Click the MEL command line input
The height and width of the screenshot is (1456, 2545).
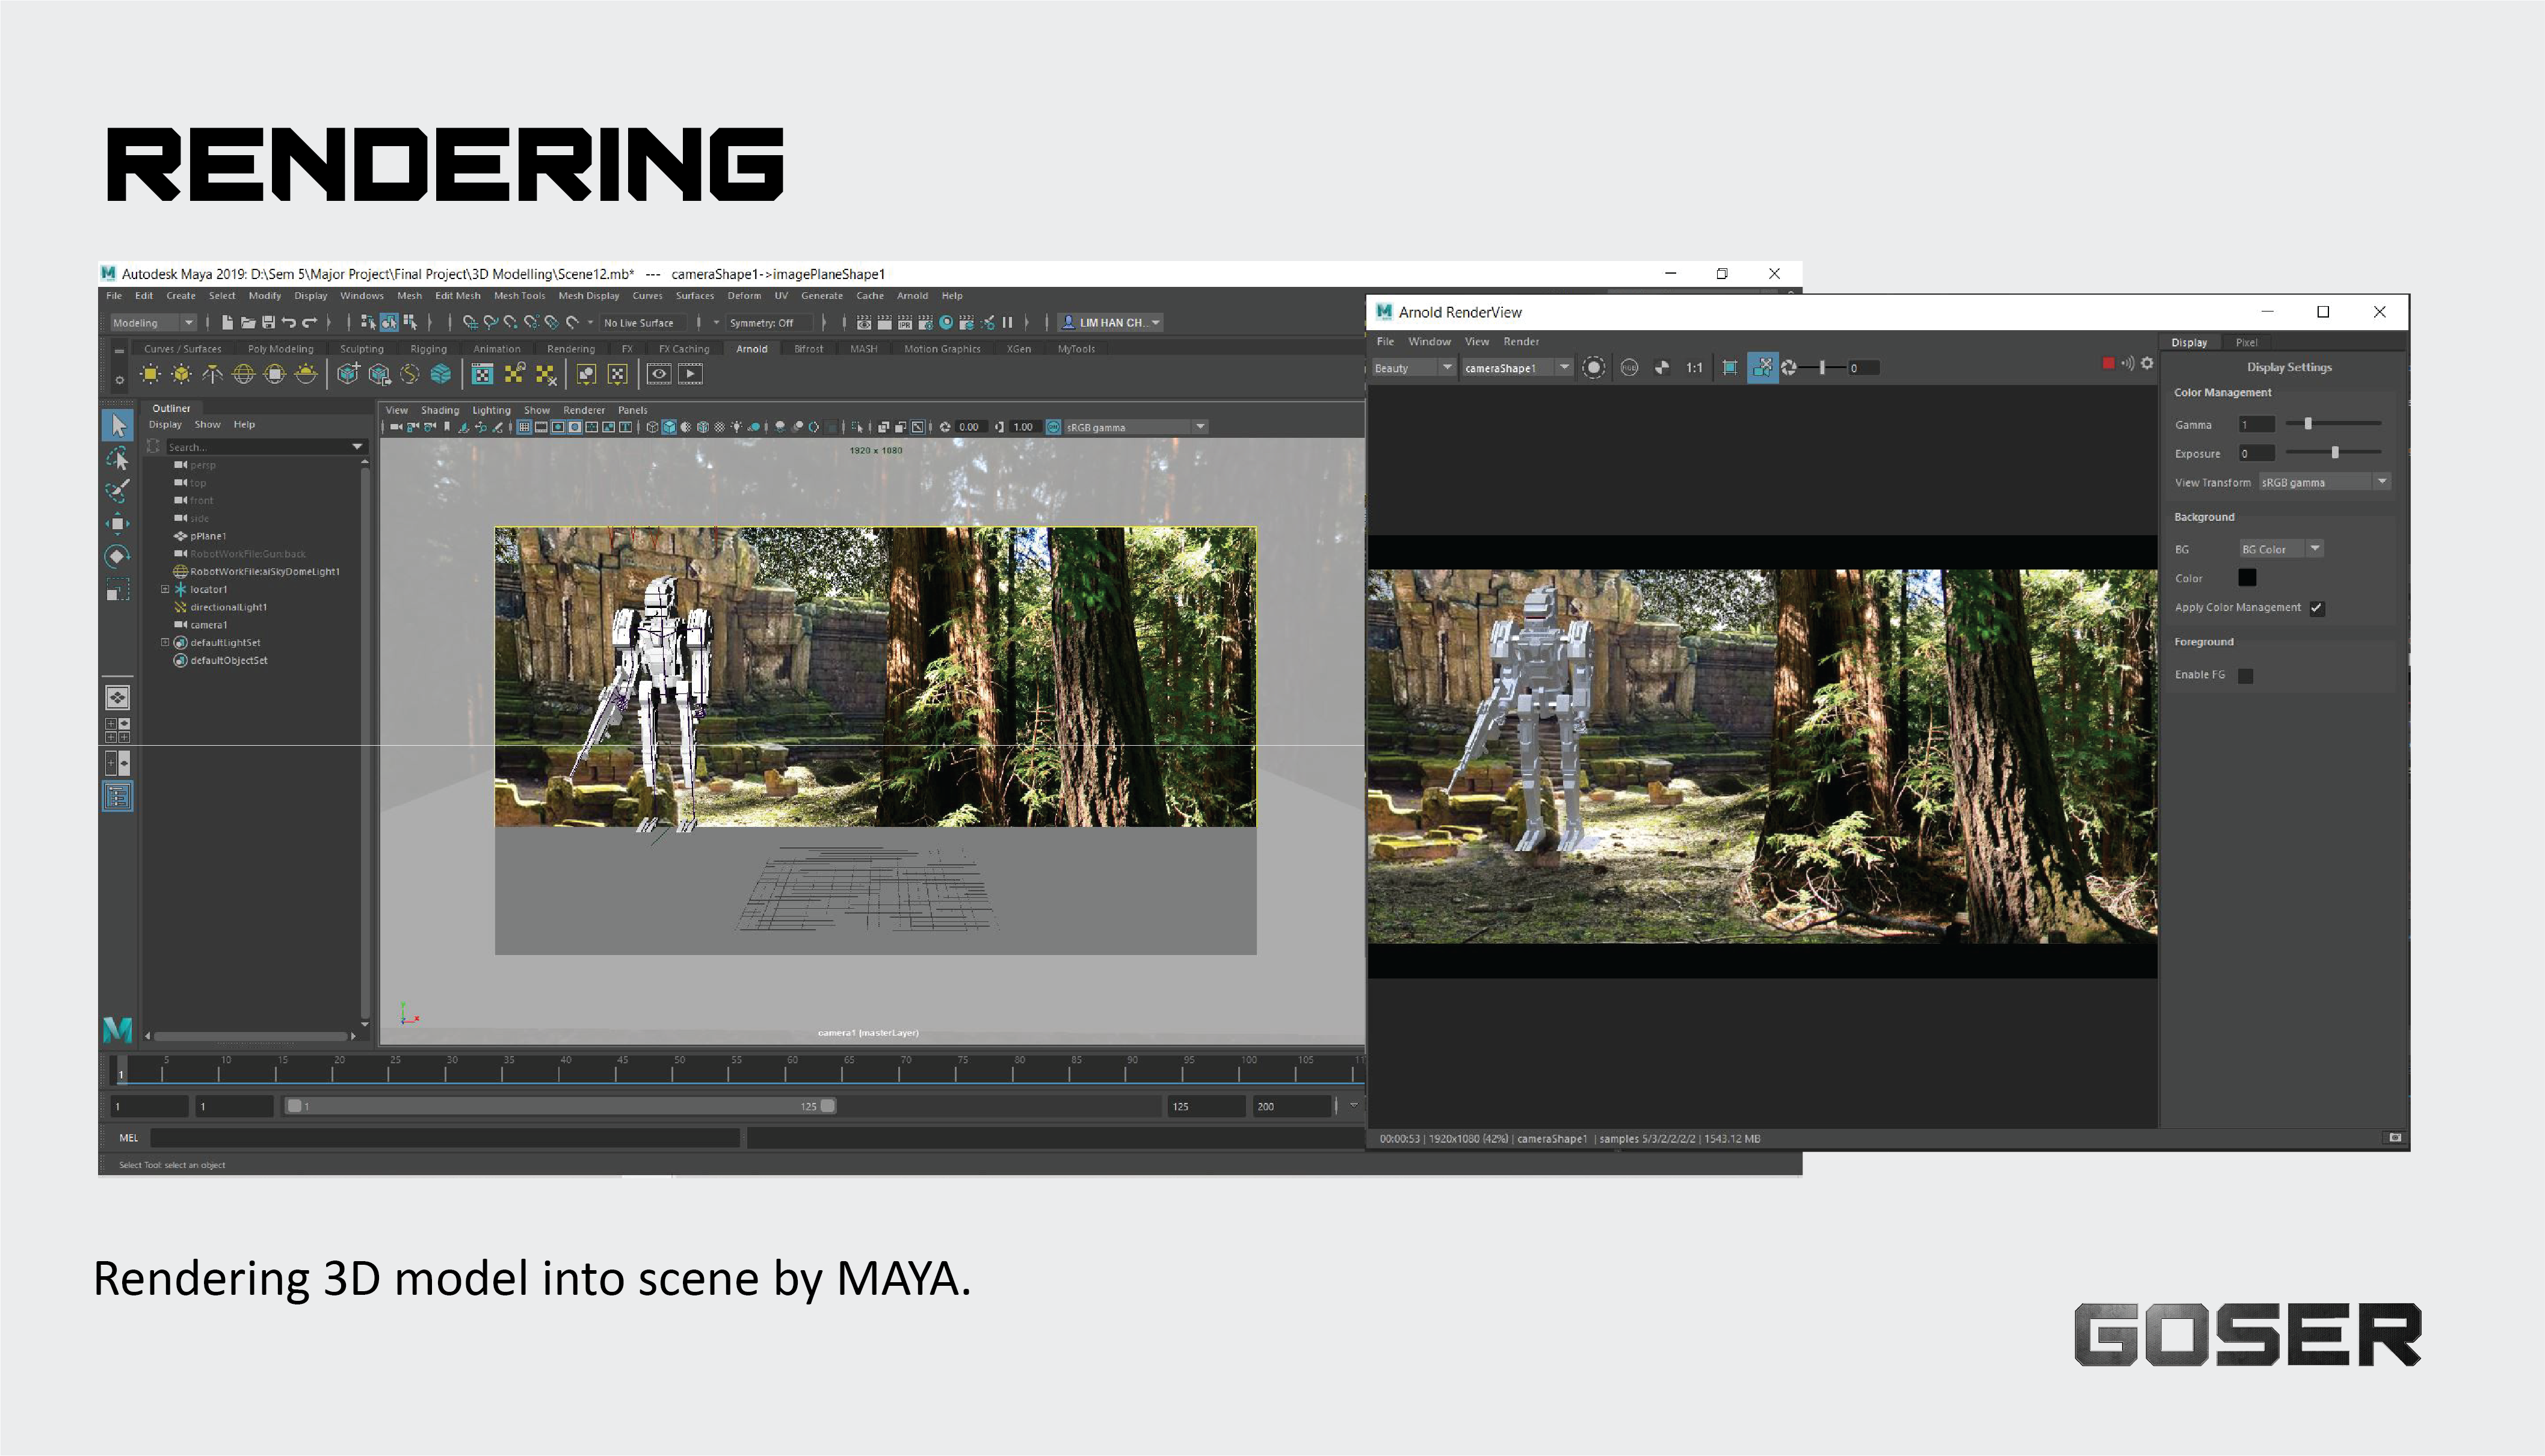(444, 1138)
